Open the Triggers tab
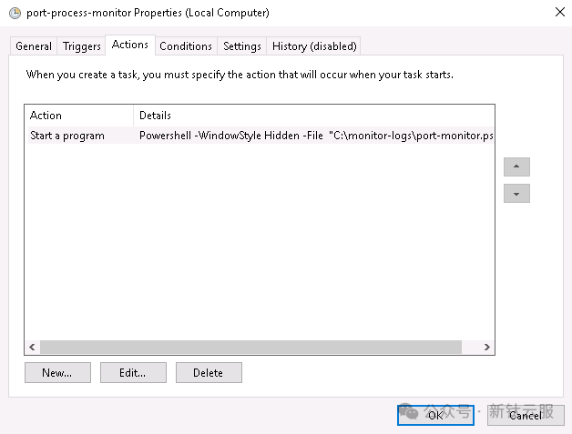 [81, 46]
